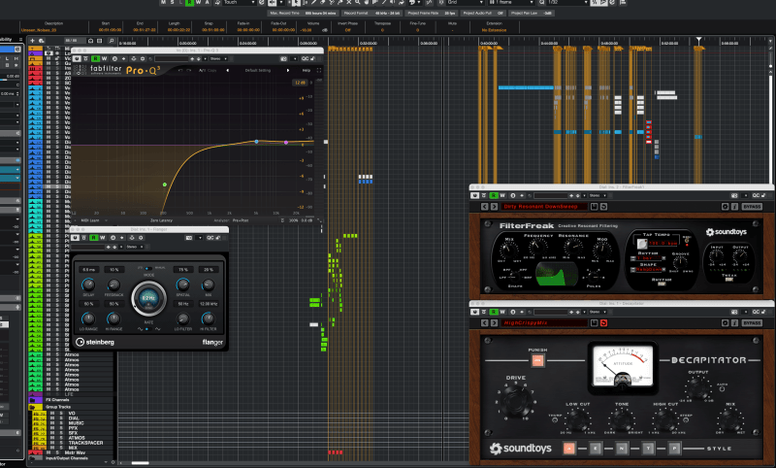Click the Tap Tempo pad in FilterFreak
Viewport: 776px width, 468px height.
642,243
